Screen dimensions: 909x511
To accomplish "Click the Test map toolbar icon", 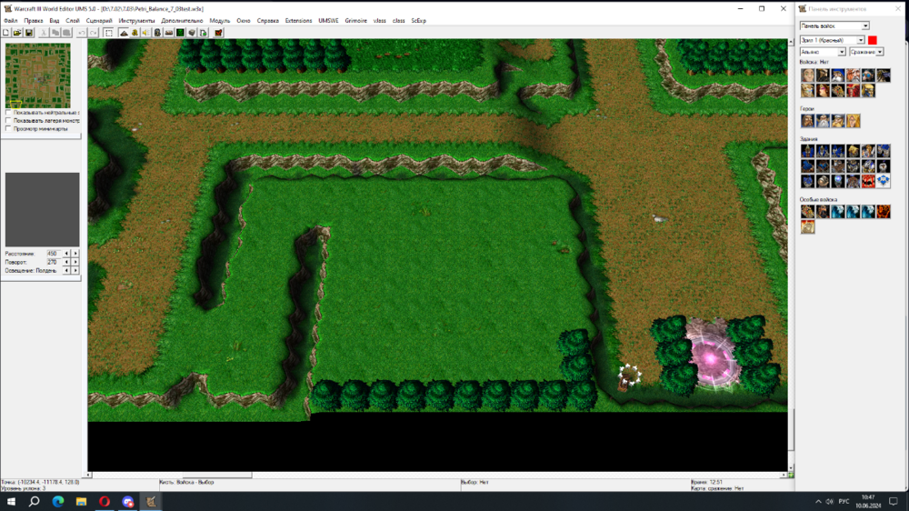I will (x=219, y=33).
